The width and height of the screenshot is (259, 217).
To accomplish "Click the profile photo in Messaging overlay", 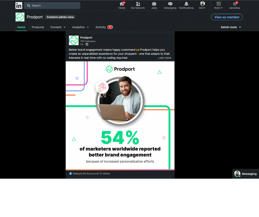I will (x=237, y=174).
